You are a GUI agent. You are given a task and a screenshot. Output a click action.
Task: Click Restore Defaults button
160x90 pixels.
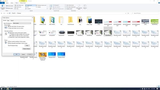pyautogui.click(x=26, y=49)
